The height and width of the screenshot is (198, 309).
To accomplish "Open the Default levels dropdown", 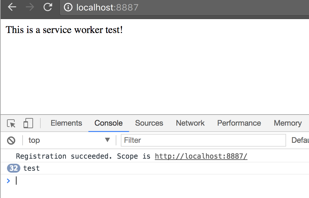I will pos(300,140).
